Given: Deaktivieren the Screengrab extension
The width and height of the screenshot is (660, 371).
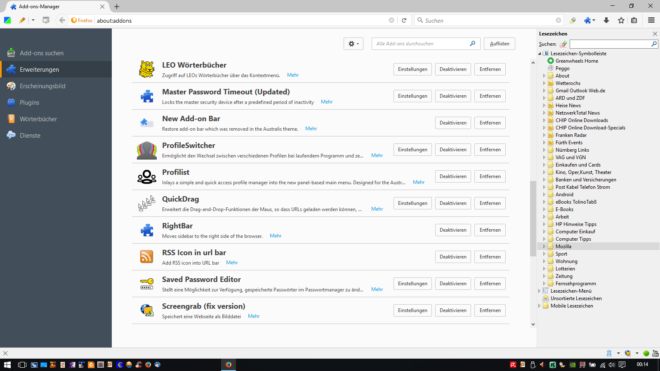Looking at the screenshot, I should coord(453,310).
